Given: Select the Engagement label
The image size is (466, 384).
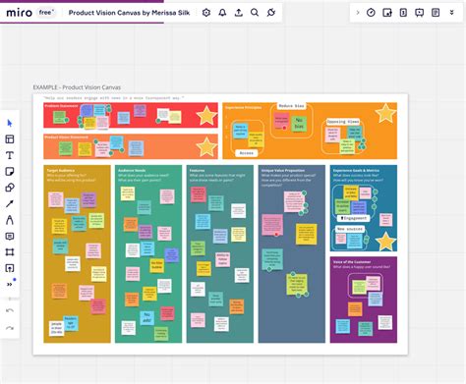Looking at the screenshot, I should [x=353, y=218].
